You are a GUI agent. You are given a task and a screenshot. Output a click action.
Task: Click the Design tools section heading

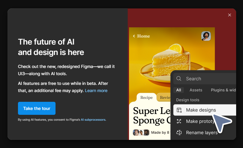188,100
